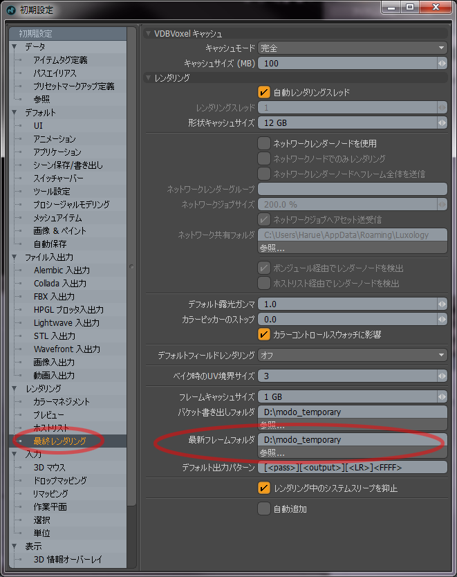
Task: Click the 形状キャッシュサイズ field showing 12 GB
Action: coord(348,123)
